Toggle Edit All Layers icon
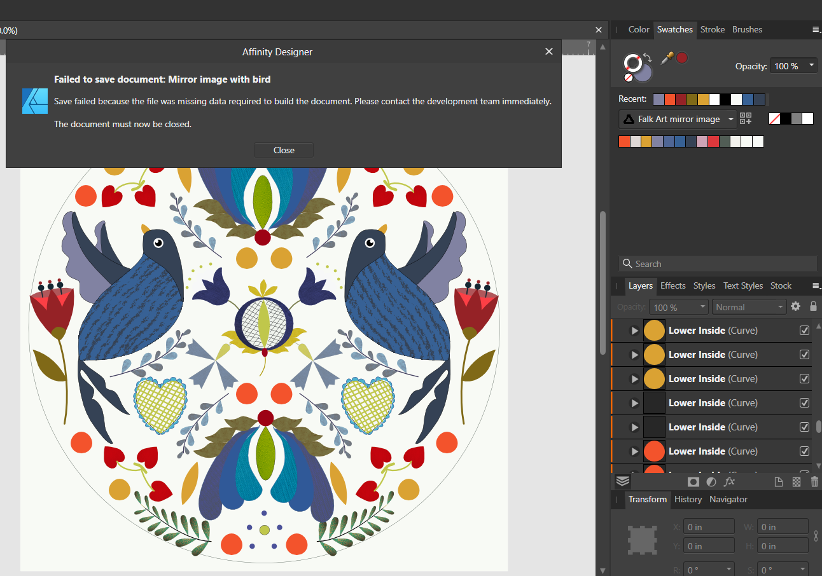 tap(623, 482)
